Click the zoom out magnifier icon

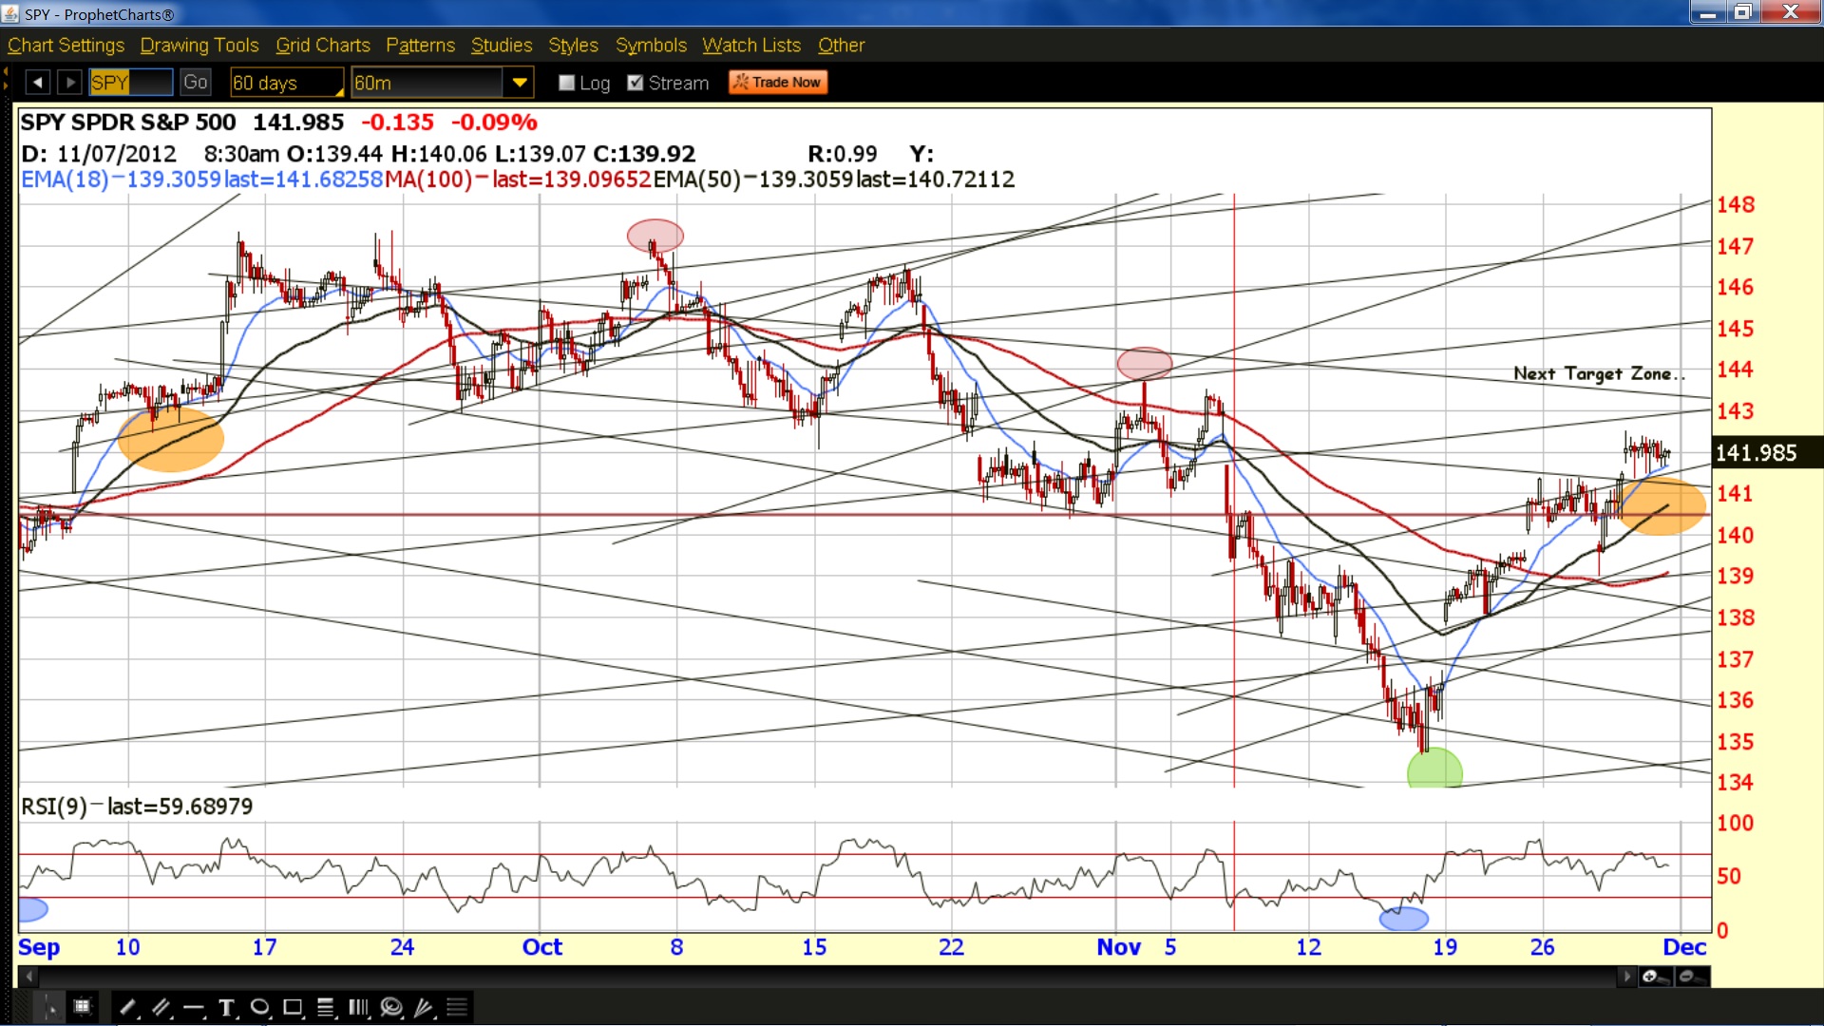1692,977
